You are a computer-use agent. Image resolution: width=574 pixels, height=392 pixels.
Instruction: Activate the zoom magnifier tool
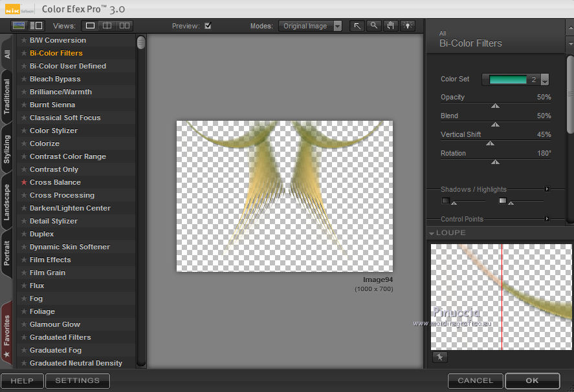pyautogui.click(x=374, y=26)
